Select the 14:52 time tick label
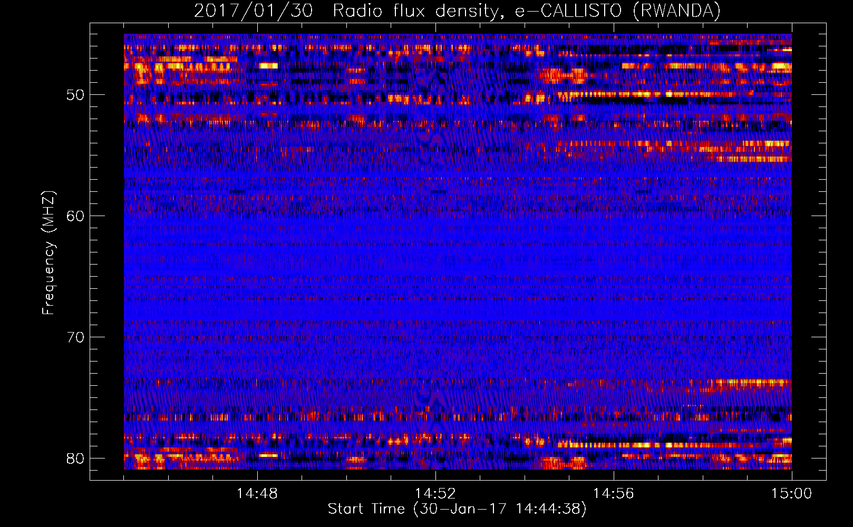 click(435, 494)
